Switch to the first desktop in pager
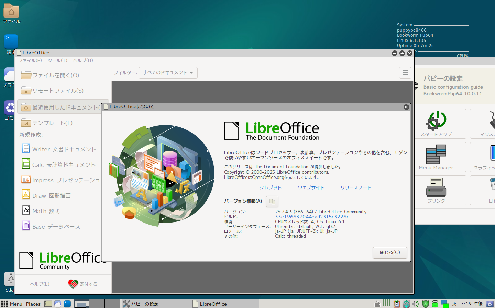 82,304
